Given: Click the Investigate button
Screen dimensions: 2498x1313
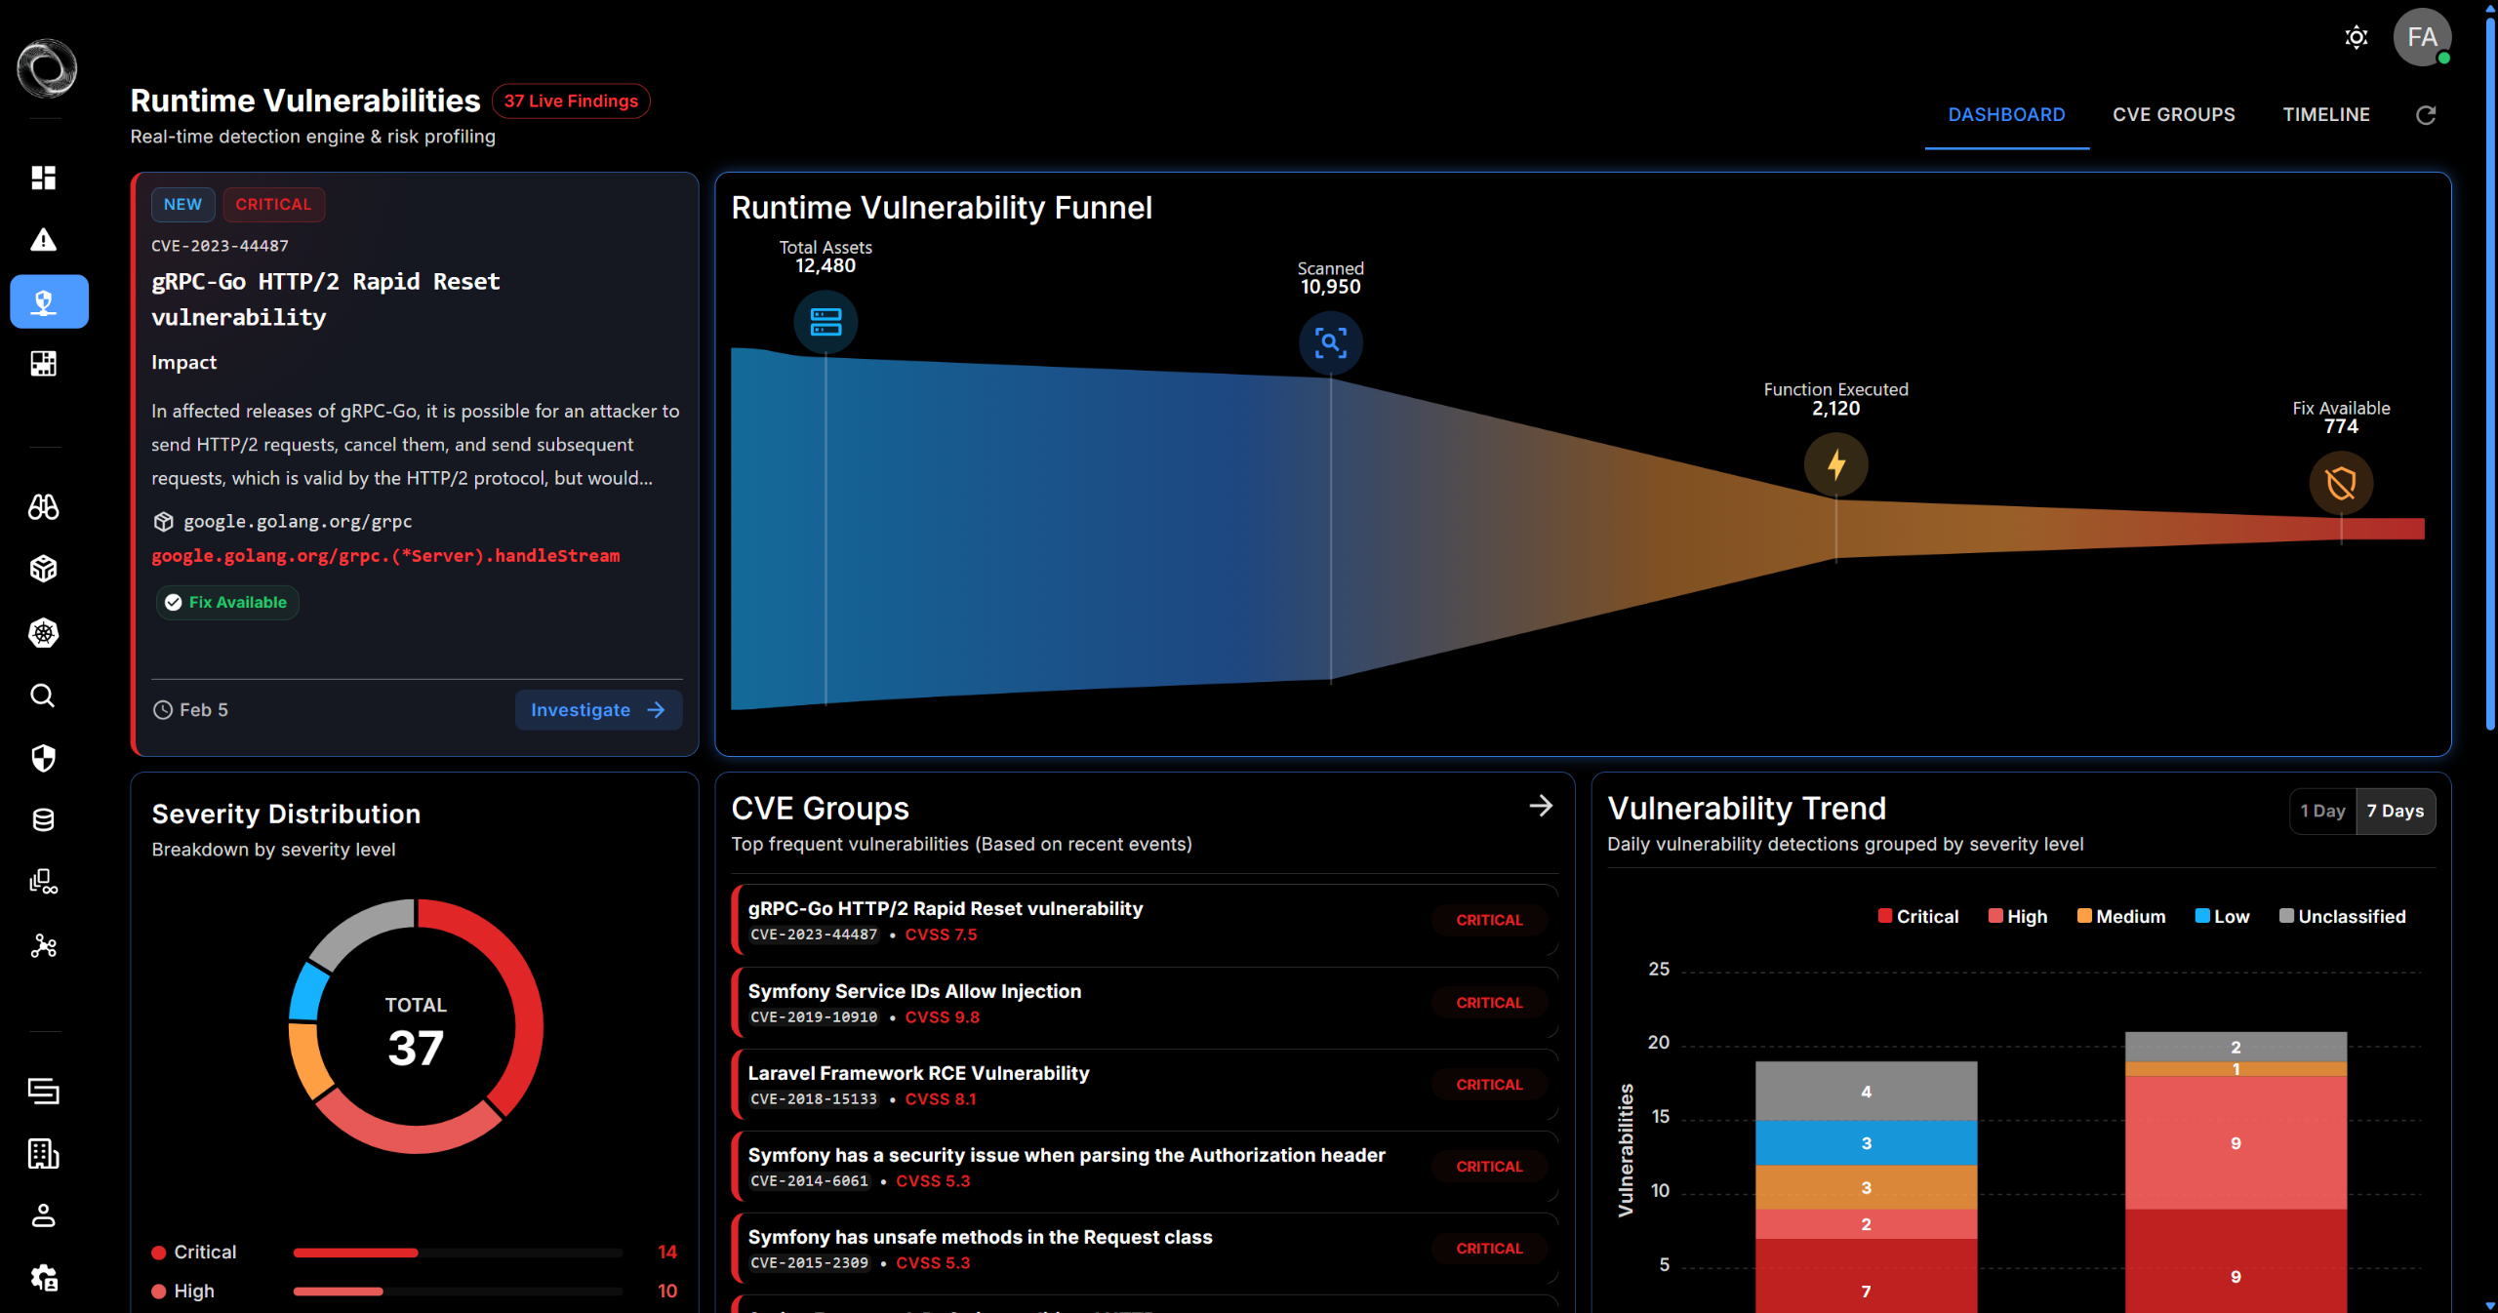Looking at the screenshot, I should pyautogui.click(x=597, y=710).
